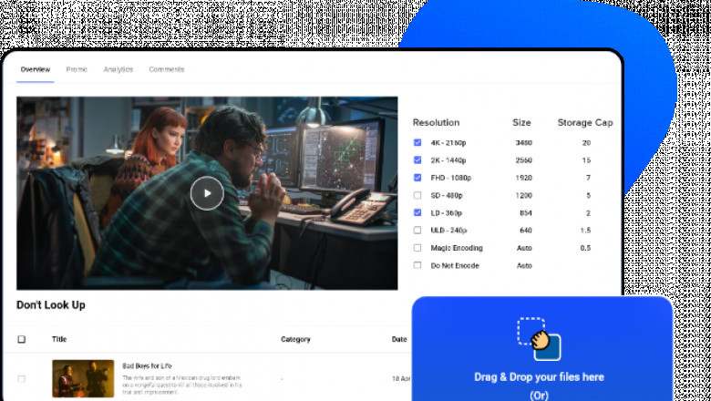Viewport: 711px width, 401px height.
Task: Click the 1200 size value
Action: coord(524,195)
